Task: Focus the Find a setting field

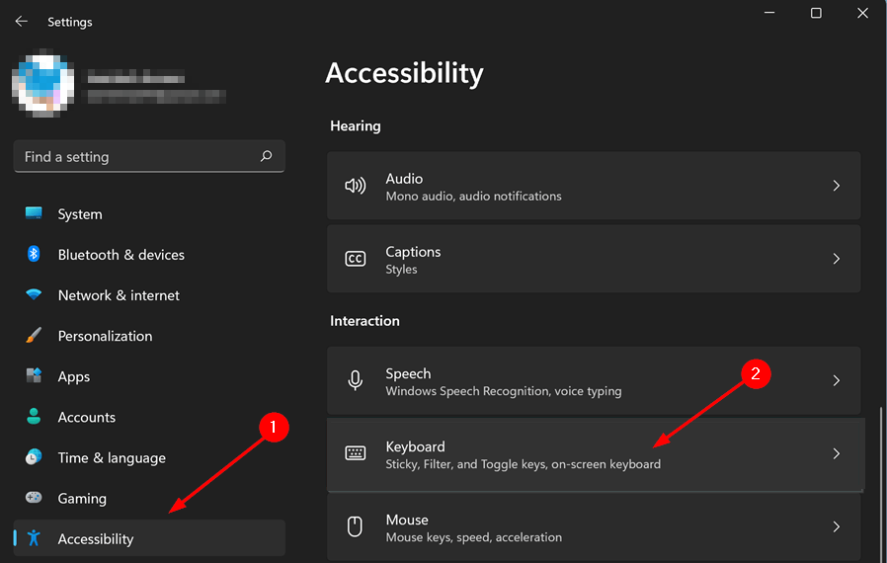Action: coord(149,156)
